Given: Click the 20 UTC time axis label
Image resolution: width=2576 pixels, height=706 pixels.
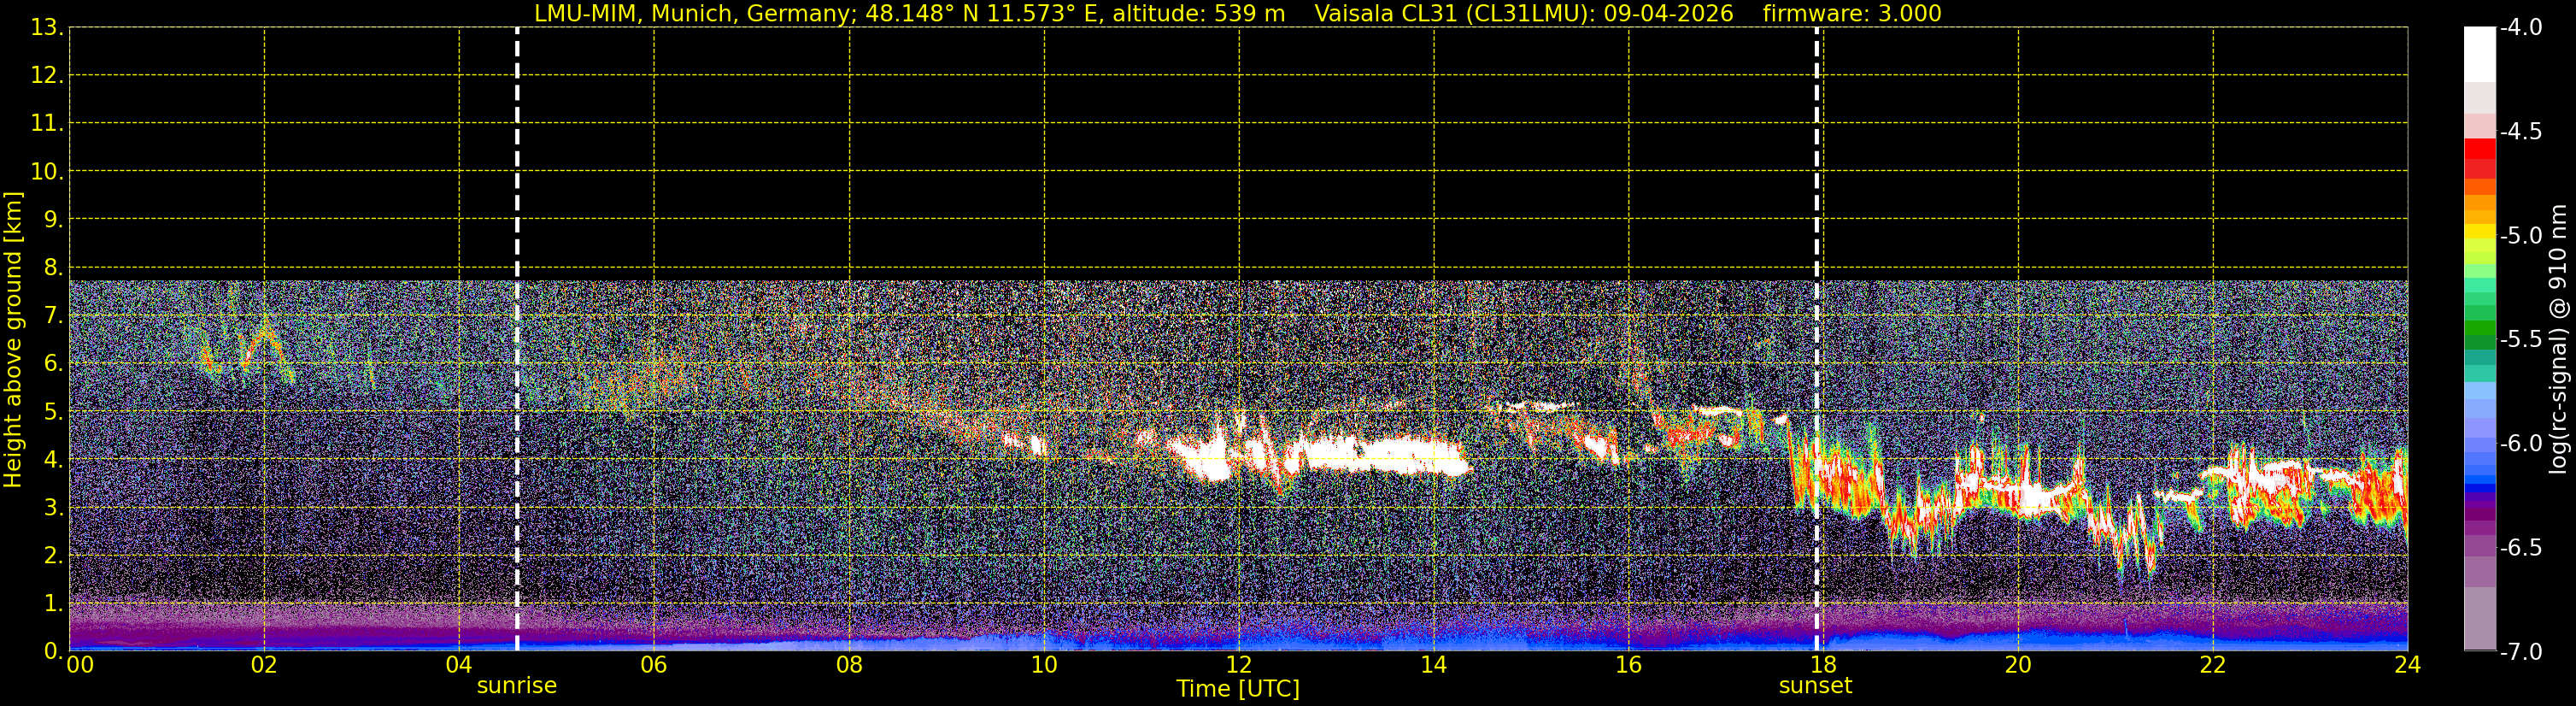Looking at the screenshot, I should [x=2018, y=665].
